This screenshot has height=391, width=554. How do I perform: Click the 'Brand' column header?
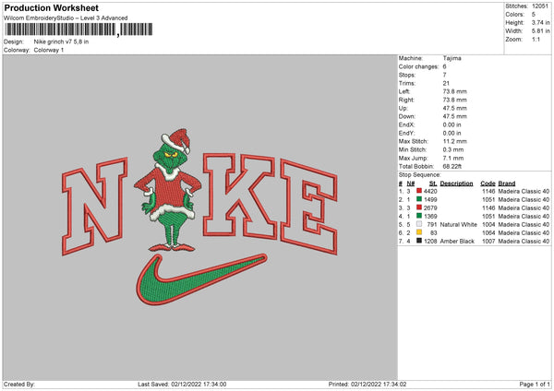click(507, 184)
